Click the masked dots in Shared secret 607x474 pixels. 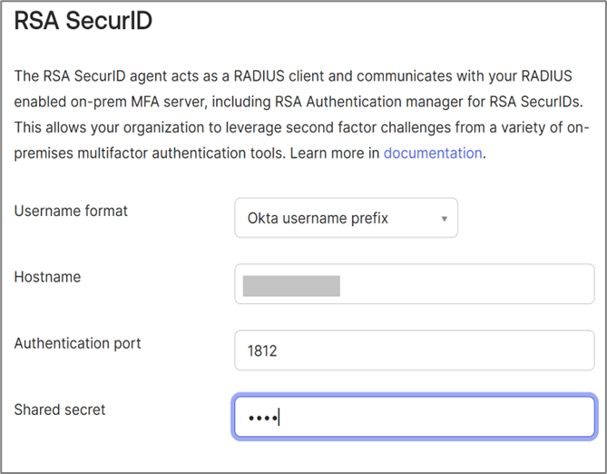(262, 418)
